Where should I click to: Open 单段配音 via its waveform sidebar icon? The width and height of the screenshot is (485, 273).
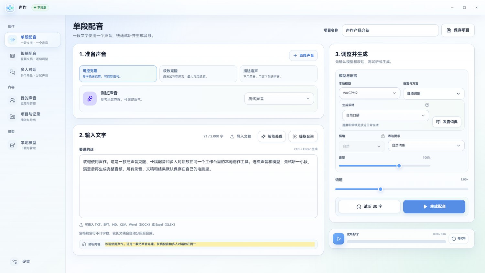pyautogui.click(x=12, y=40)
